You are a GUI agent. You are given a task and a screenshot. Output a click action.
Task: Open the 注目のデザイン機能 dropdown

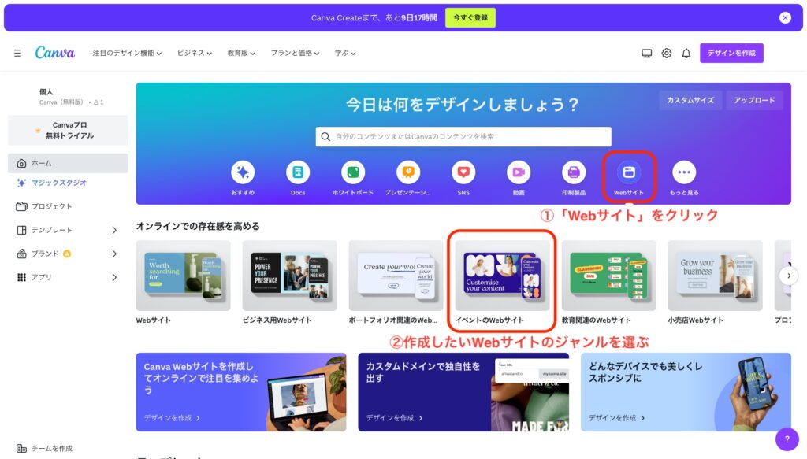coord(127,53)
